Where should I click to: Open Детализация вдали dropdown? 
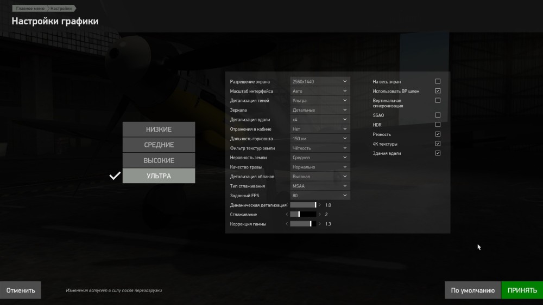click(320, 120)
